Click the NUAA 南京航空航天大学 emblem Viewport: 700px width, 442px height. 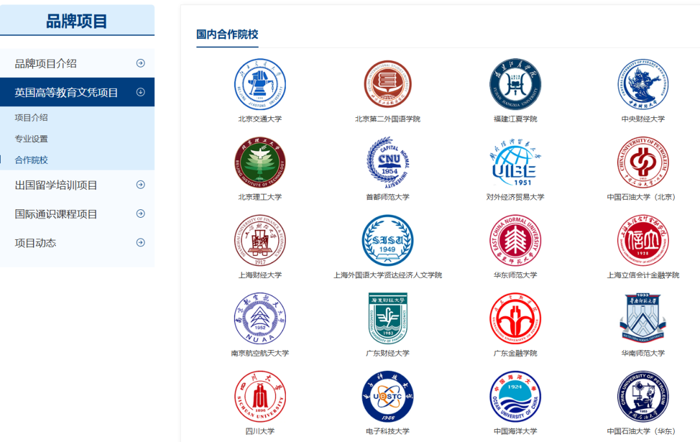[x=260, y=319]
